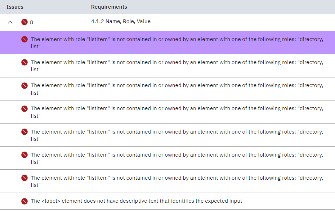Click the issue count 8 in the group row
Viewport: 335px width, 211px height.
[31, 22]
